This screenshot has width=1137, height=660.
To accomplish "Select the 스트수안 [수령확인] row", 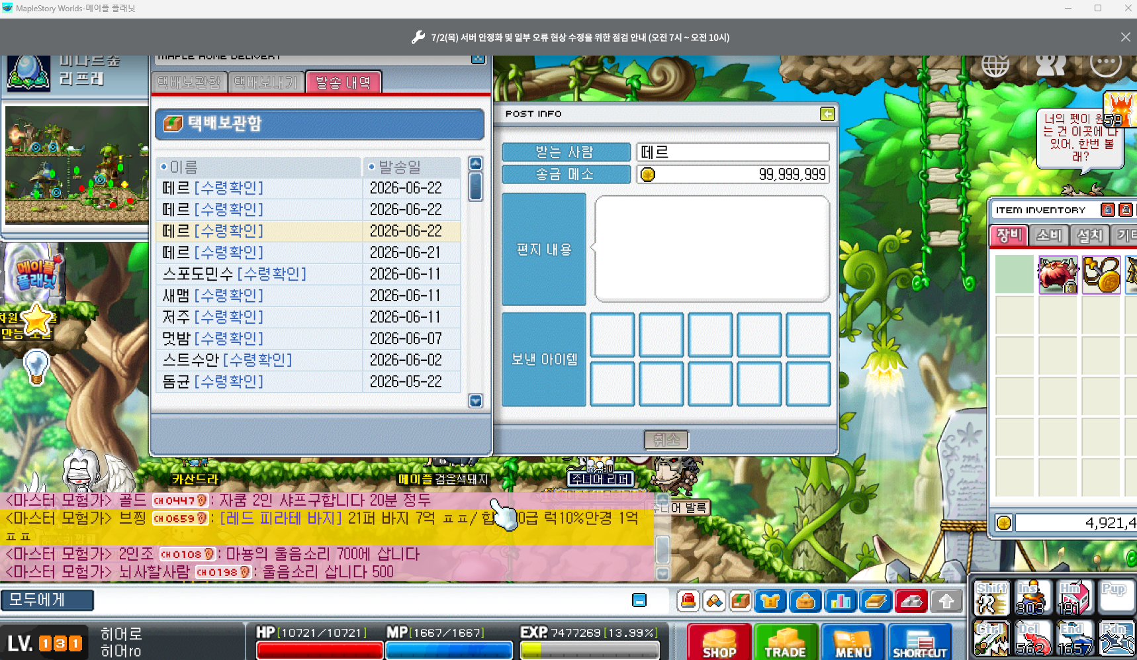I will [308, 360].
